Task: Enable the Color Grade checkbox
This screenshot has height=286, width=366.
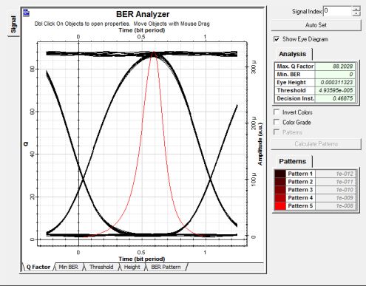Action: 277,122
